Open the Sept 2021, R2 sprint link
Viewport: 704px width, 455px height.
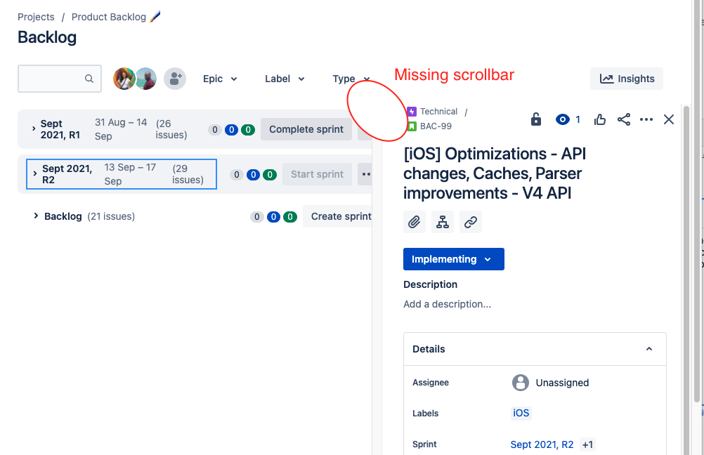(x=542, y=444)
